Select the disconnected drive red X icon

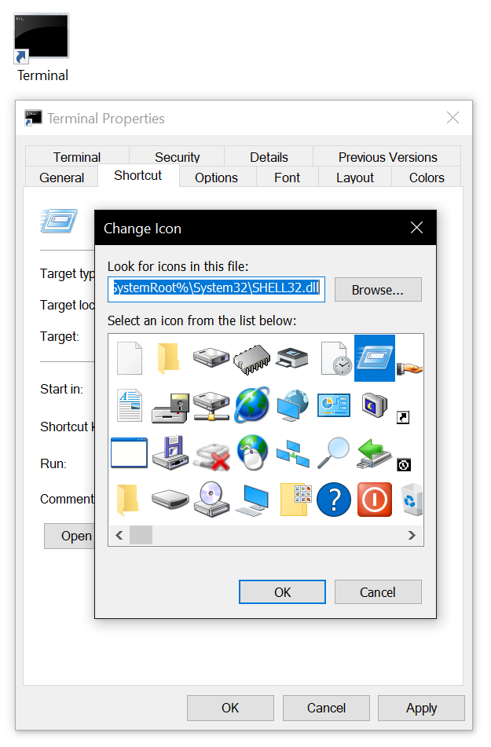coord(213,457)
